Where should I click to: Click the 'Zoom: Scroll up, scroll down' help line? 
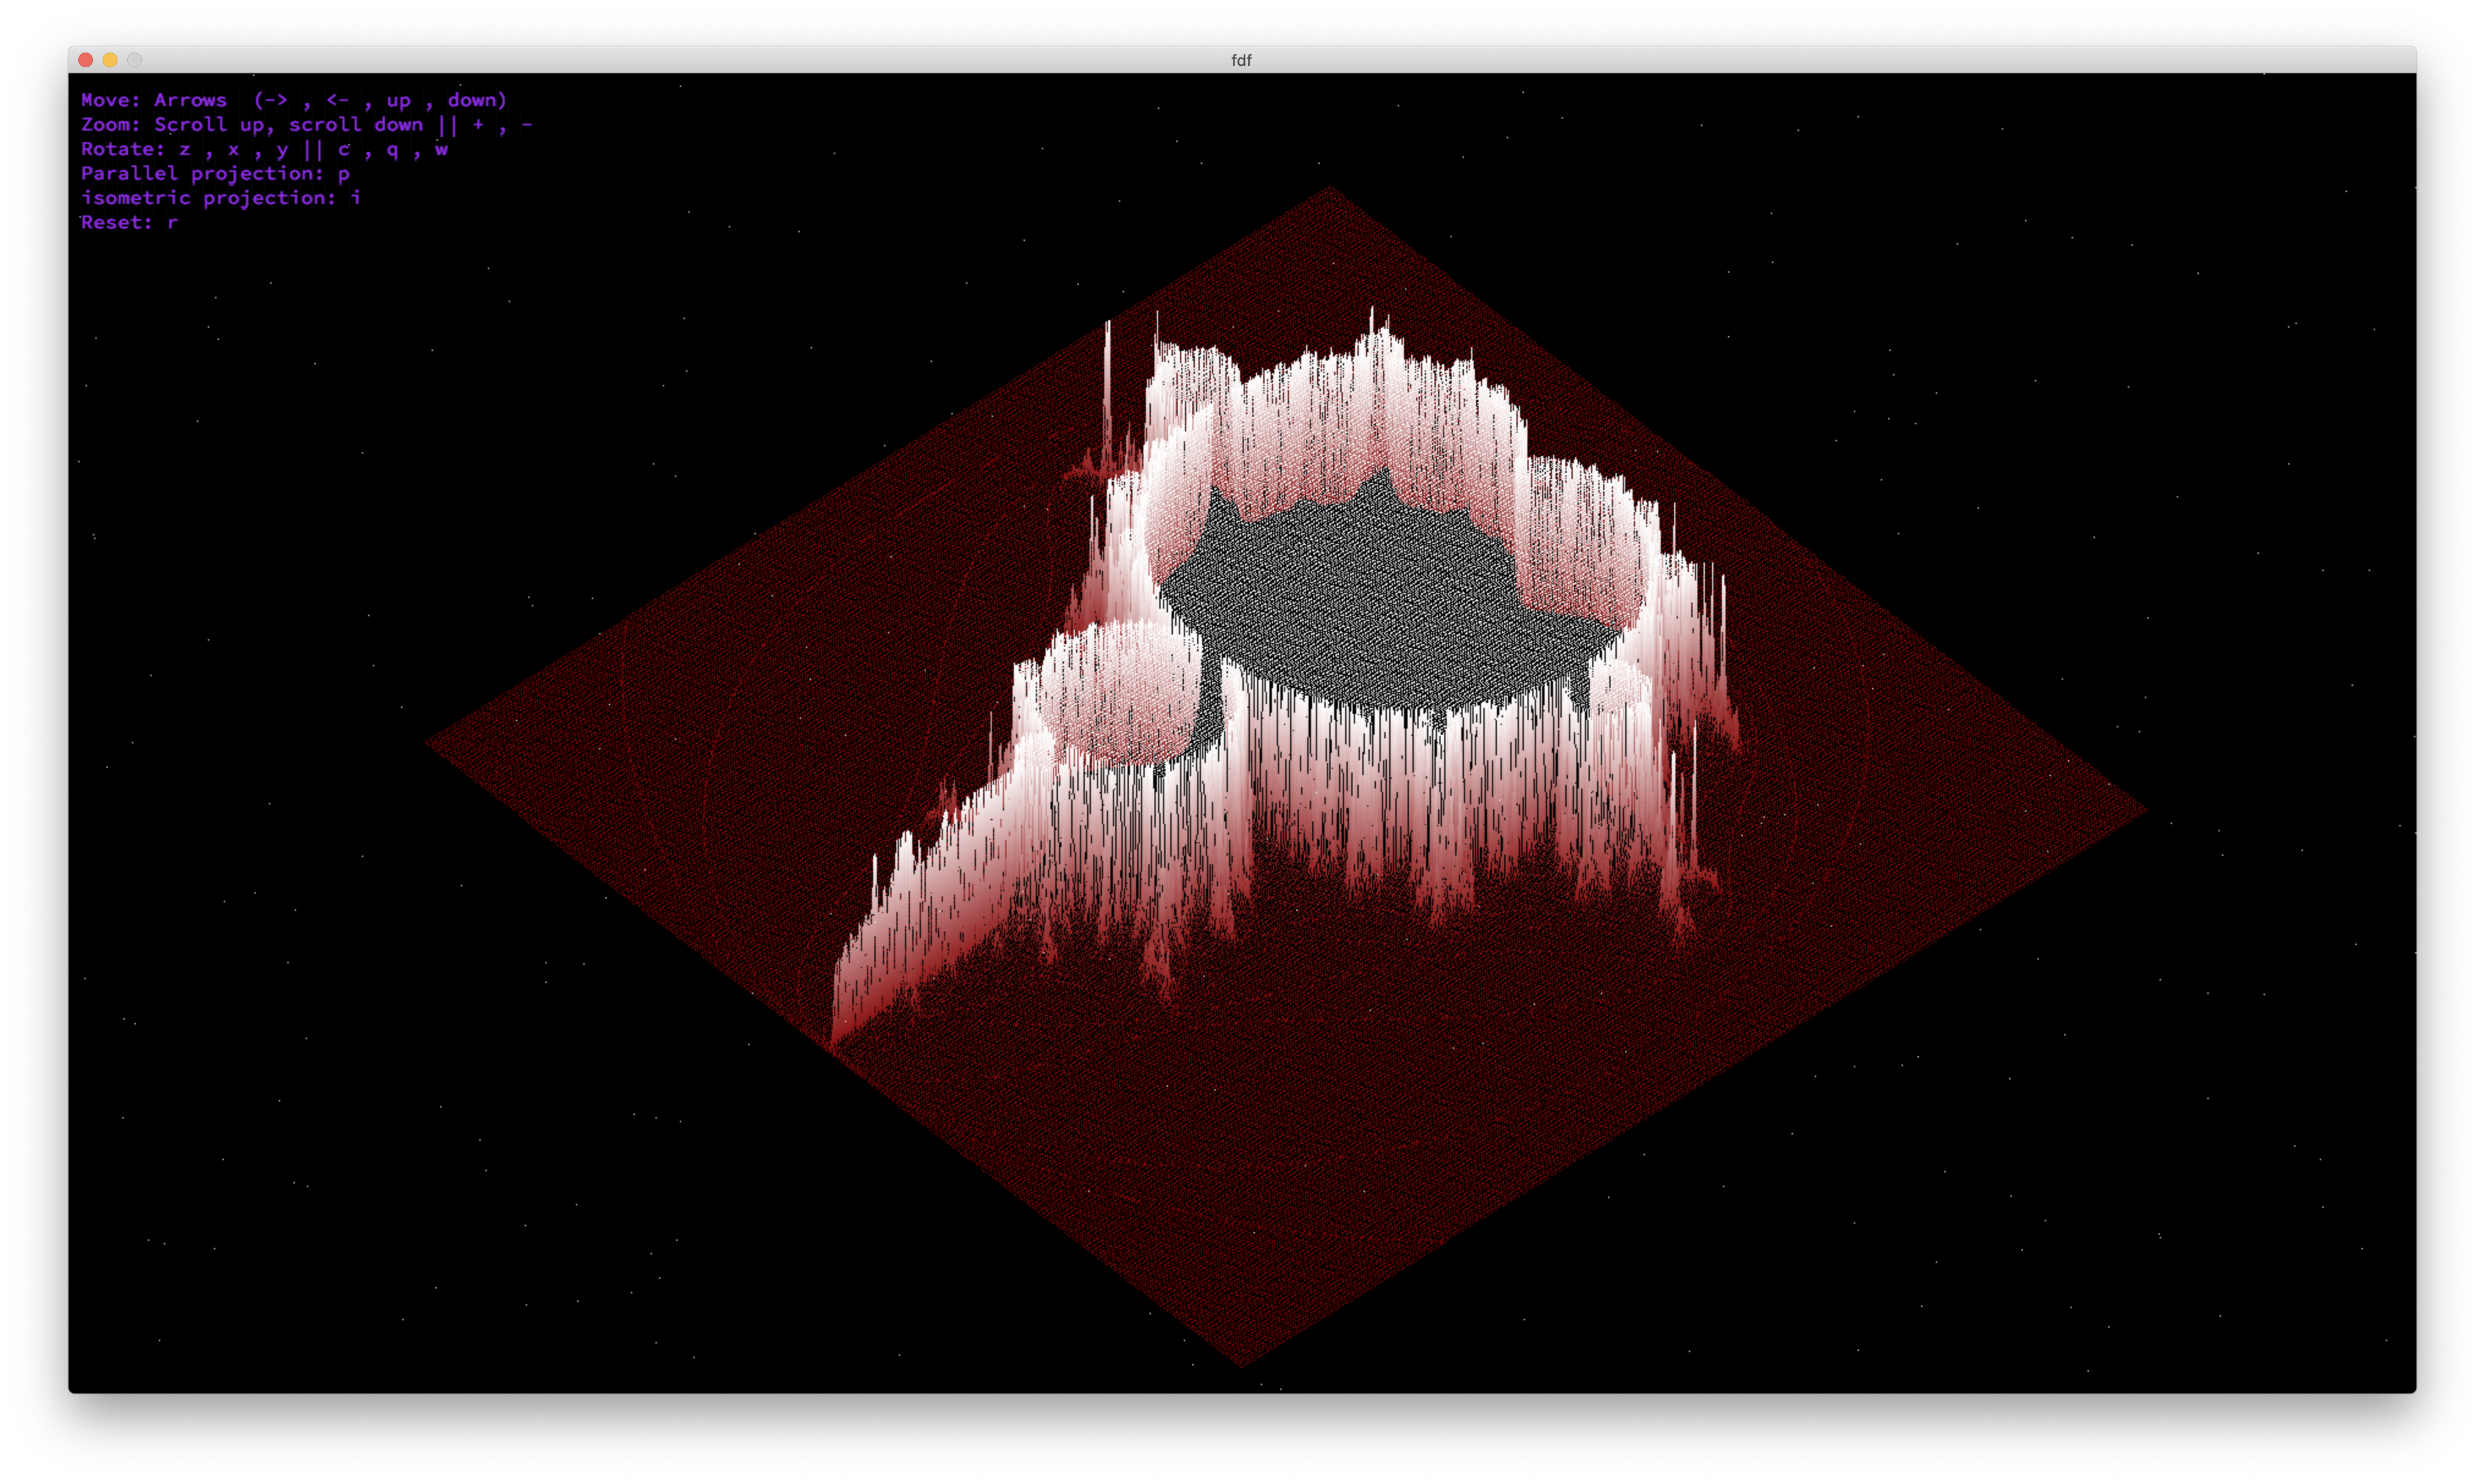(305, 124)
